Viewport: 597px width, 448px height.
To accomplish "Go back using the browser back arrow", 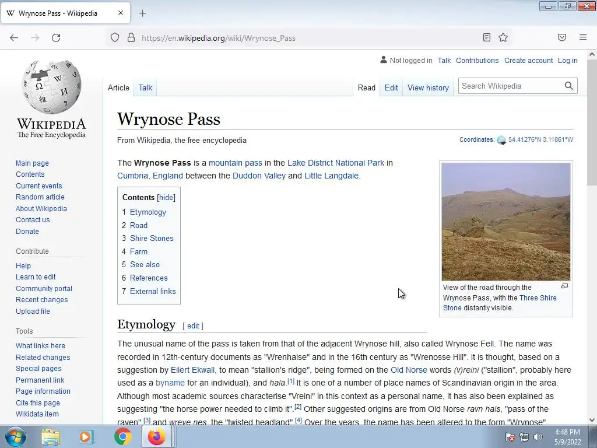I will tap(14, 38).
